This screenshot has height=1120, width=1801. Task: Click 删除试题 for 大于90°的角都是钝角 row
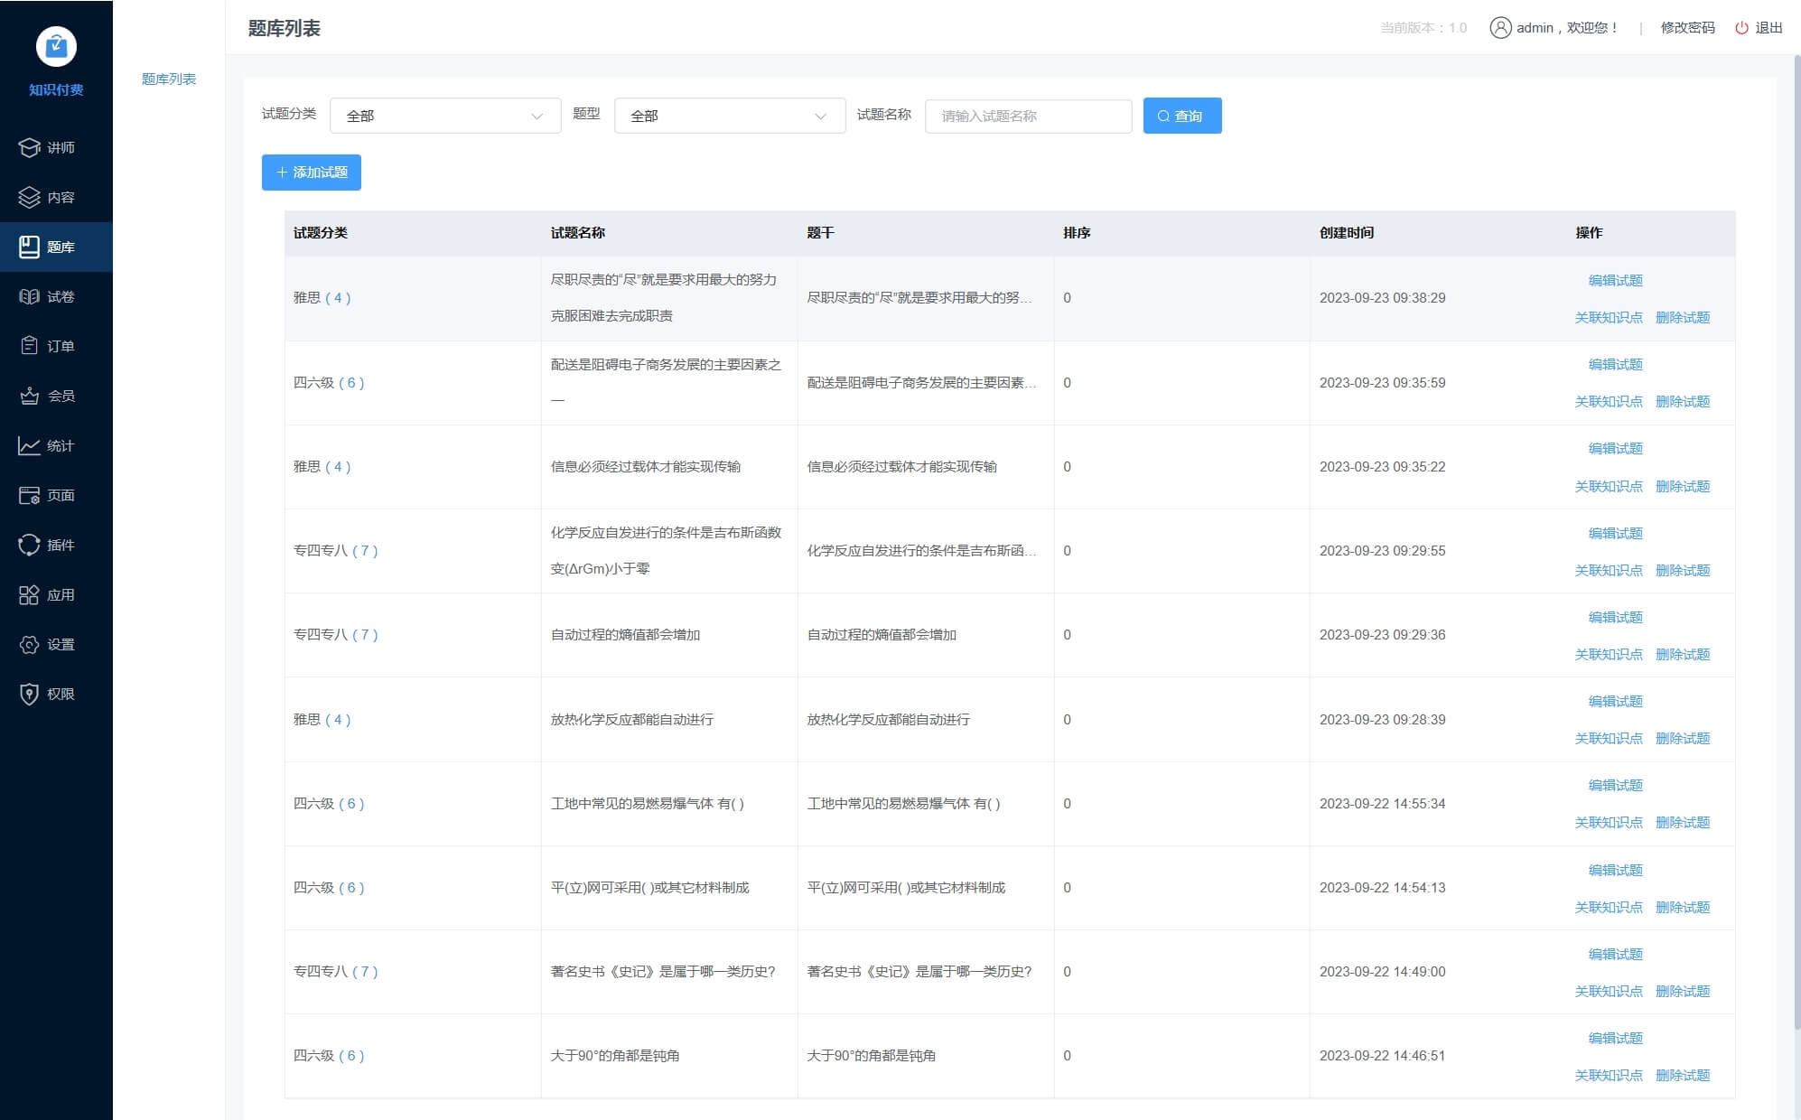1682,1075
